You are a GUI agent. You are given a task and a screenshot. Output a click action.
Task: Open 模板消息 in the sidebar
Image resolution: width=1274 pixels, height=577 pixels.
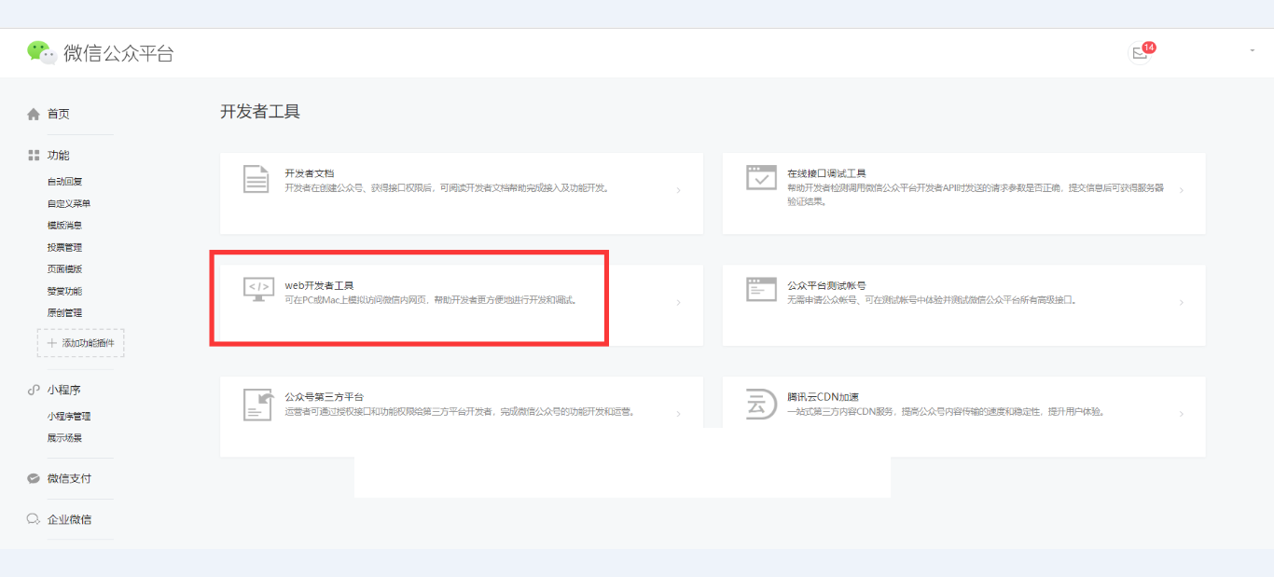(65, 226)
